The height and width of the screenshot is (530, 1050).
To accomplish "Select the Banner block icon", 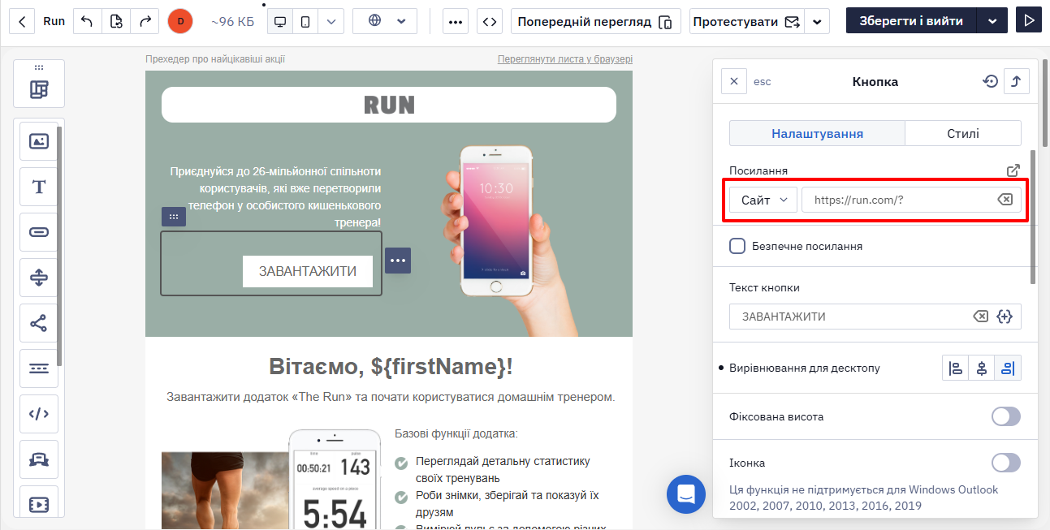I will tap(39, 459).
